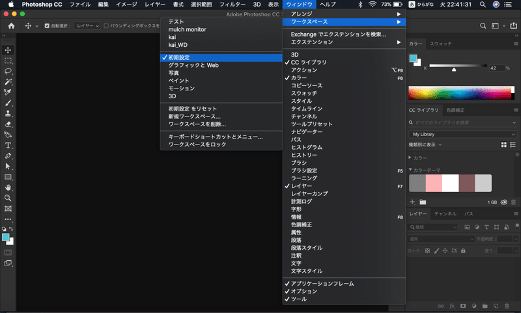
Task: Open the アレンジ submenu
Action: 344,14
